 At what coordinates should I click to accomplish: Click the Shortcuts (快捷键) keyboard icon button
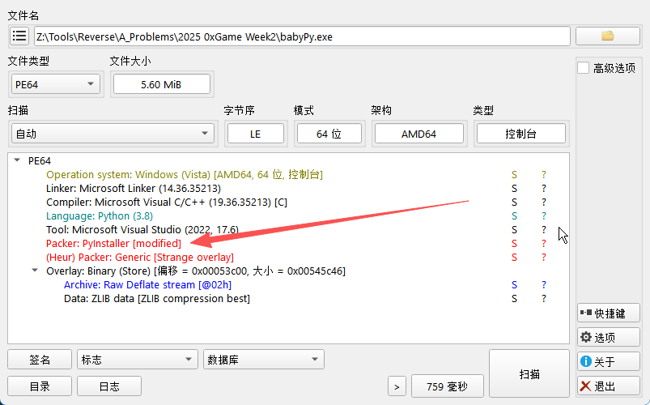click(608, 313)
